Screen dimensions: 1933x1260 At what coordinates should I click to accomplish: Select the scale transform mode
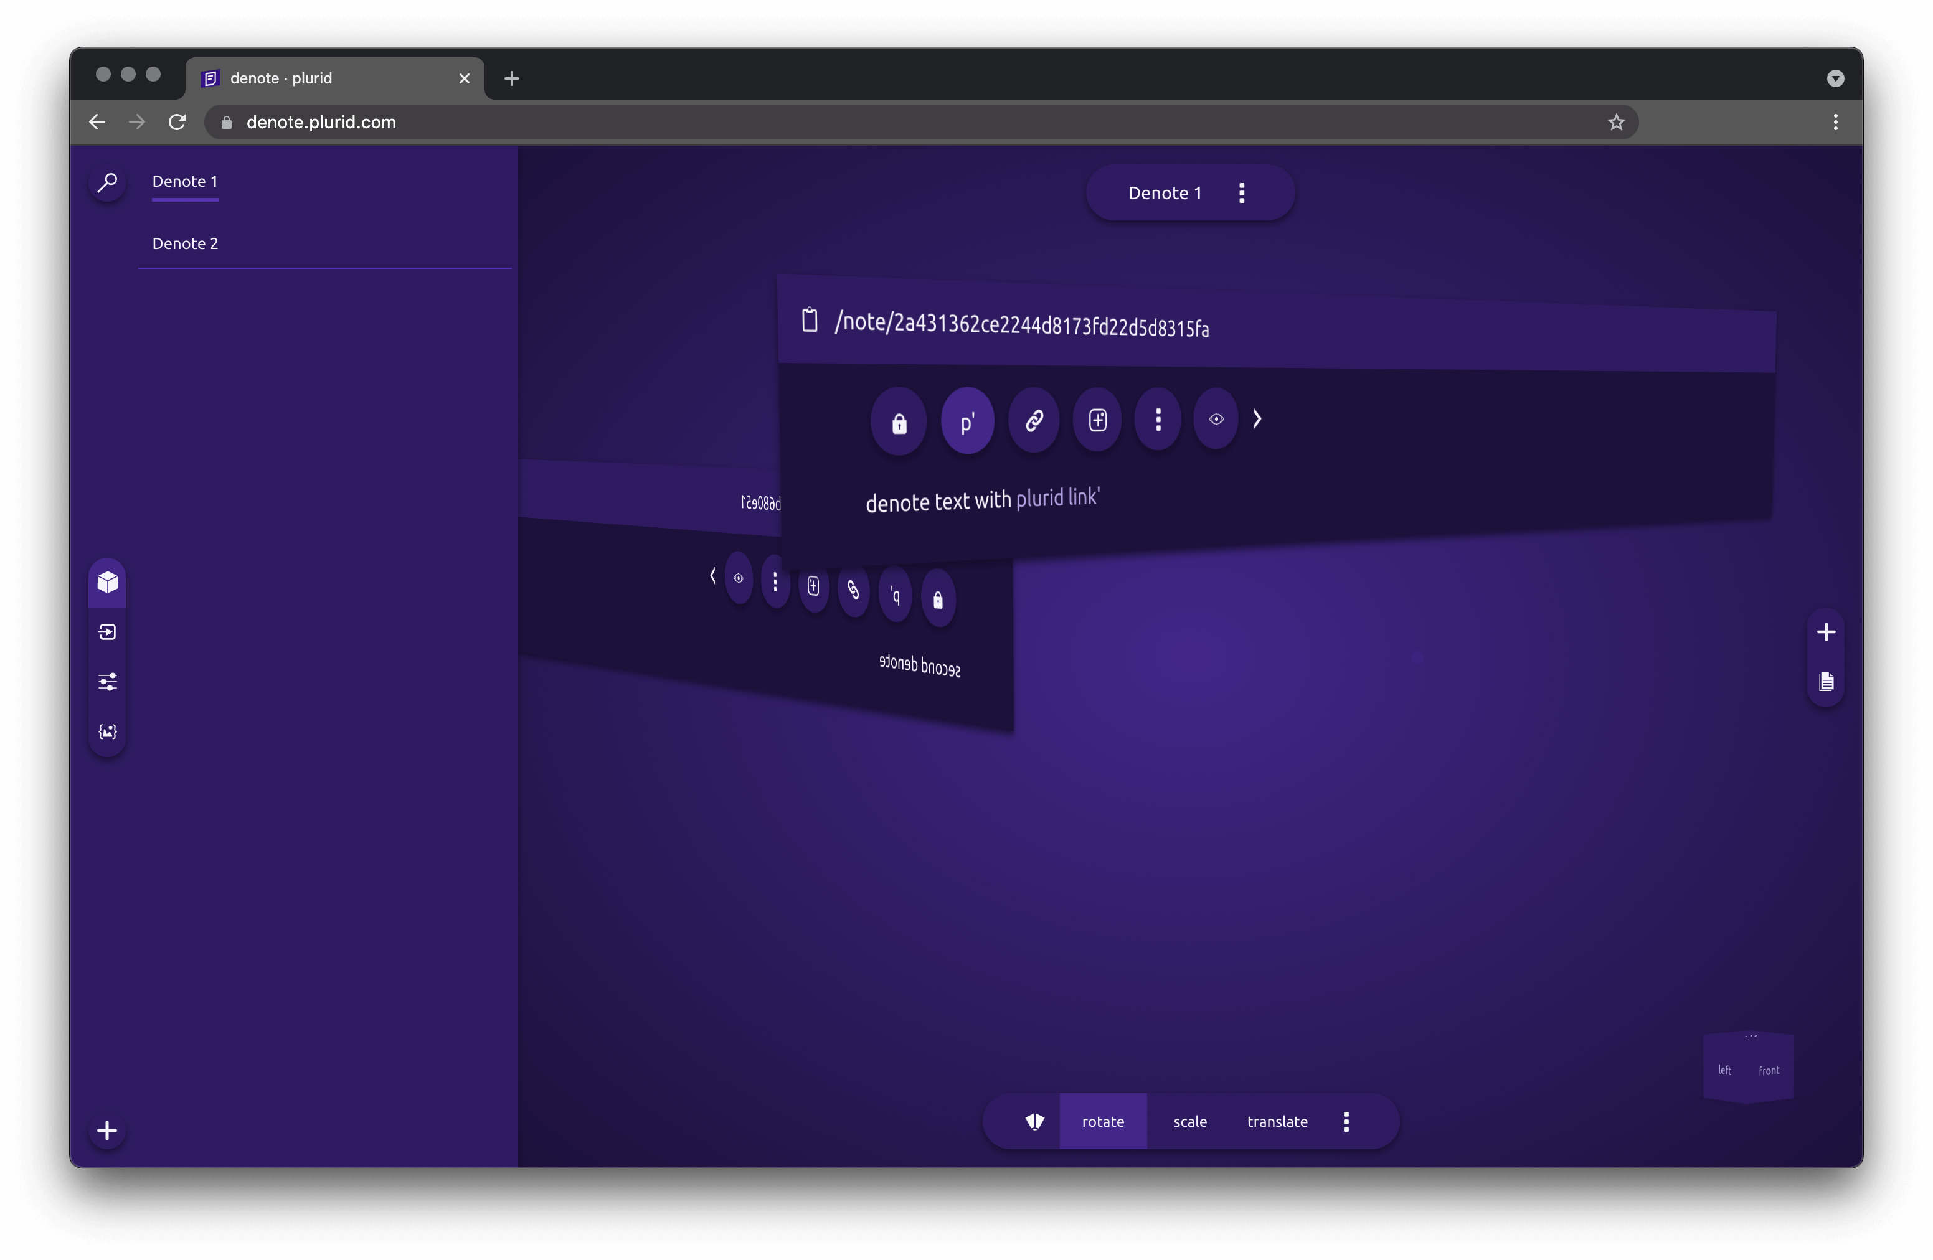point(1190,1121)
